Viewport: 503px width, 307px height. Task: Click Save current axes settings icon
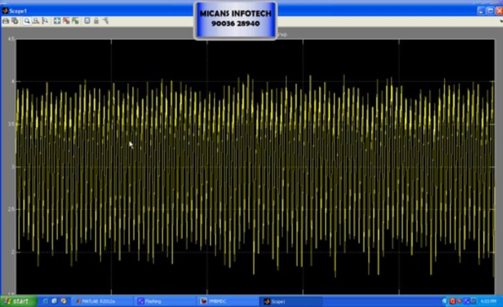pyautogui.click(x=66, y=21)
